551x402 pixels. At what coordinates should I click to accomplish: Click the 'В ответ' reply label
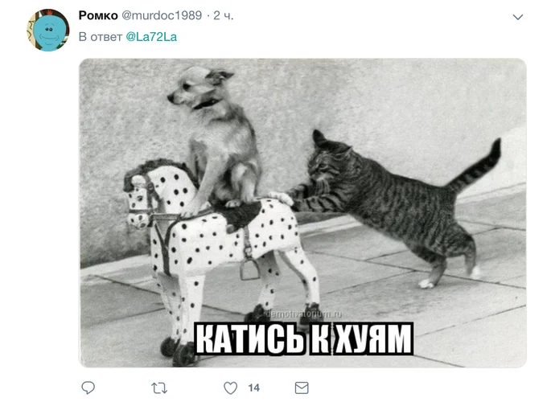[x=101, y=37]
